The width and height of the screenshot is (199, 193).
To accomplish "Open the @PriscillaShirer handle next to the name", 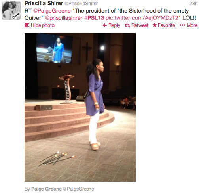I will pyautogui.click(x=81, y=4).
